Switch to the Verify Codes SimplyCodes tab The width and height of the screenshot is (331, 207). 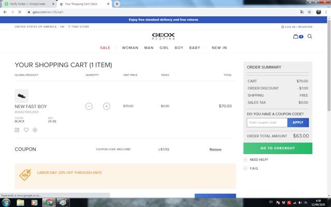28,4
